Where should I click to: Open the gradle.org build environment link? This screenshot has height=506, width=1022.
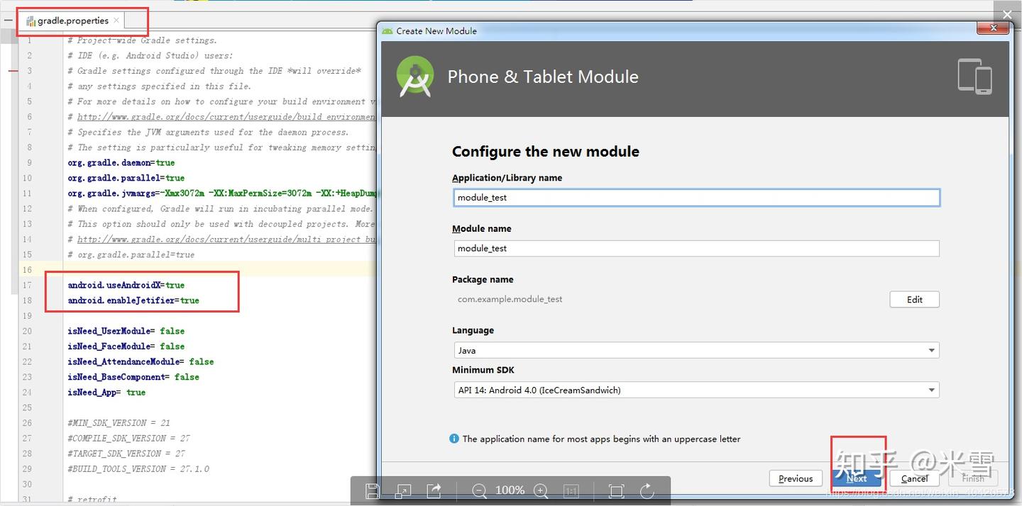coord(226,117)
